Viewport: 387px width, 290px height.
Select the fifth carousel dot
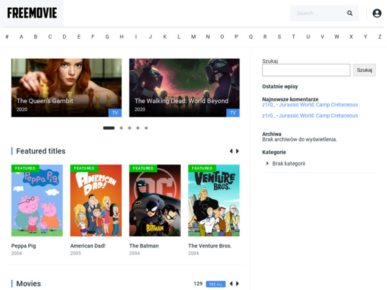coord(146,128)
